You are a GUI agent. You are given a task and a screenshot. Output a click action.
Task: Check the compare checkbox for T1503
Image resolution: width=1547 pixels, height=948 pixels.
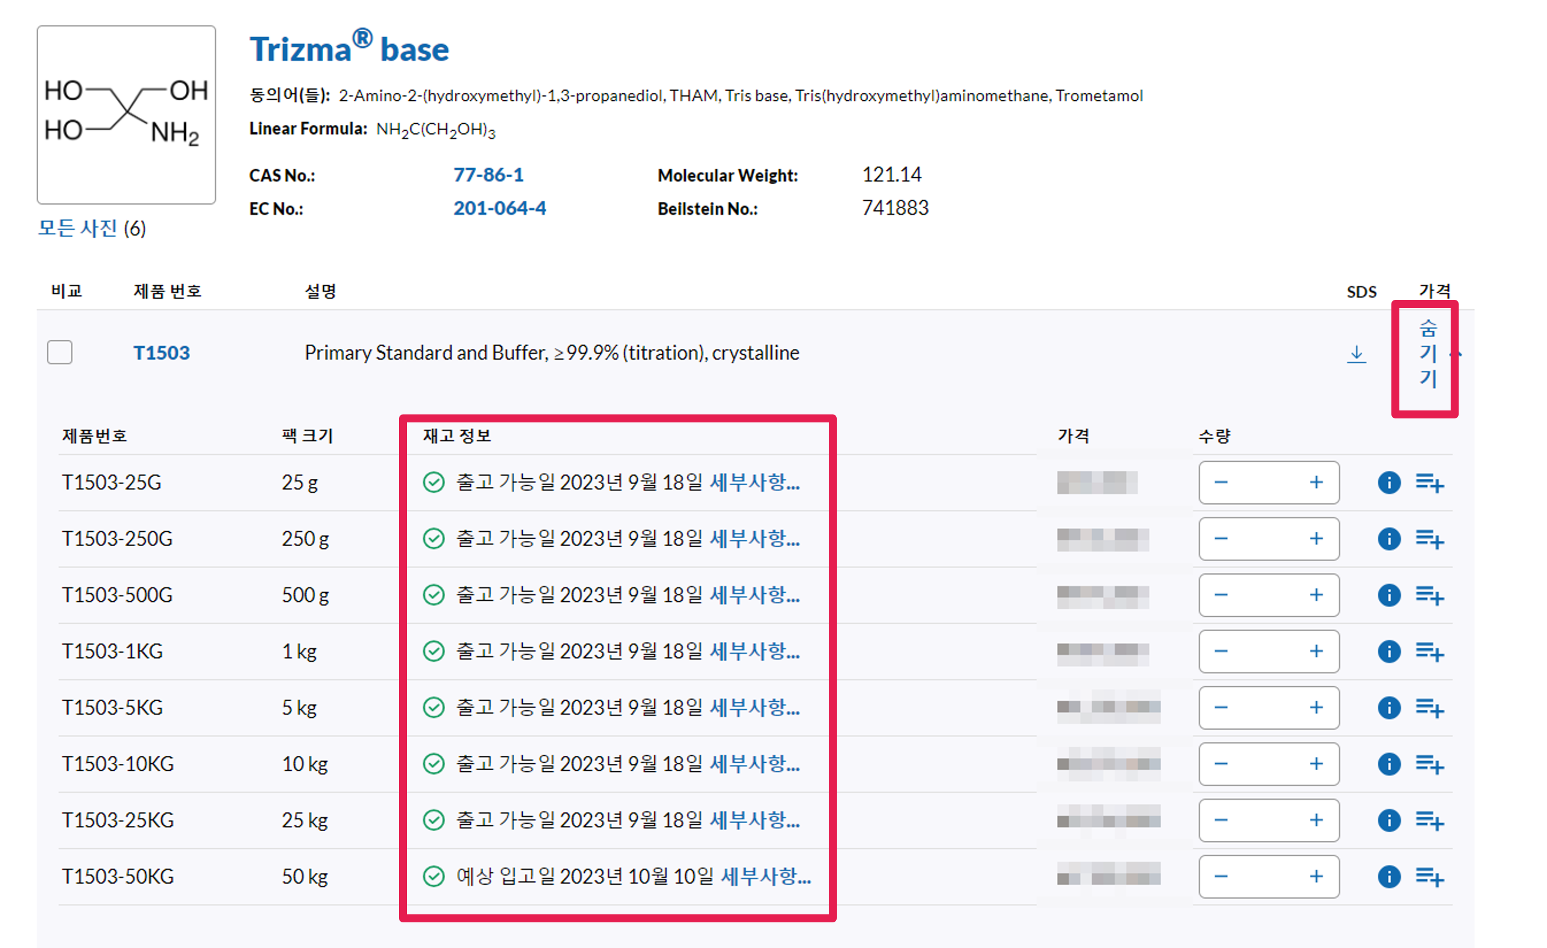click(x=60, y=352)
